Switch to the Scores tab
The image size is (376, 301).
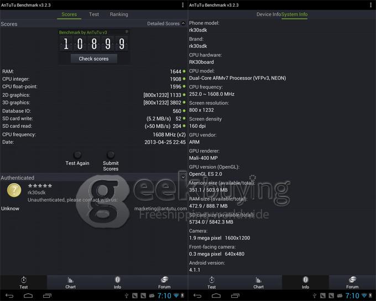click(x=69, y=14)
